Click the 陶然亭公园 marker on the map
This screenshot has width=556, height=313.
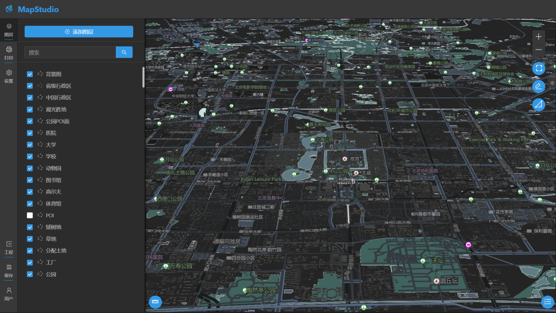245,290
